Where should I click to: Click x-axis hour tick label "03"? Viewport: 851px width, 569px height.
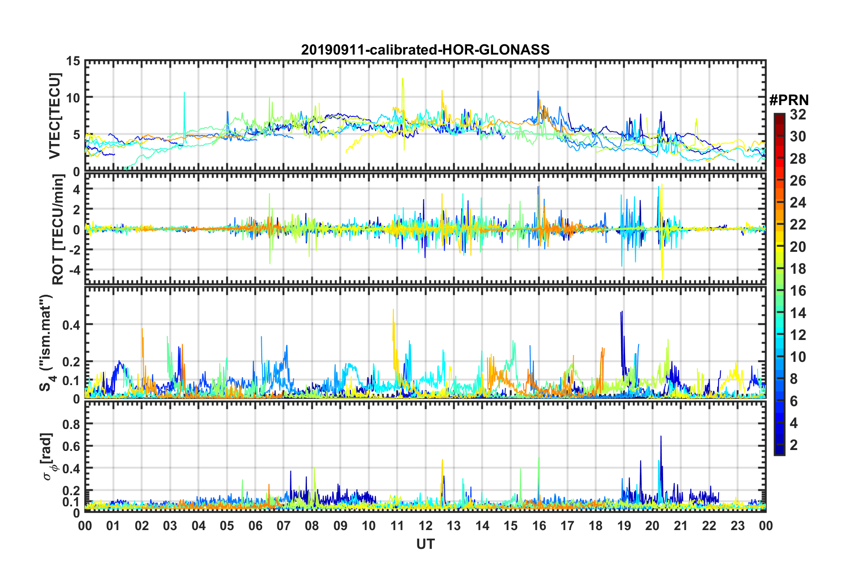170,526
